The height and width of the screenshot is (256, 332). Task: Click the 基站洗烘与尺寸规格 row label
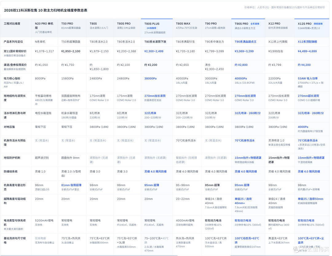(x=15, y=240)
